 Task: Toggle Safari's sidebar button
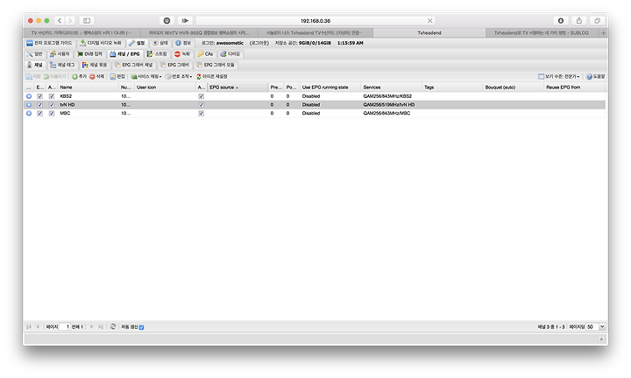87,20
